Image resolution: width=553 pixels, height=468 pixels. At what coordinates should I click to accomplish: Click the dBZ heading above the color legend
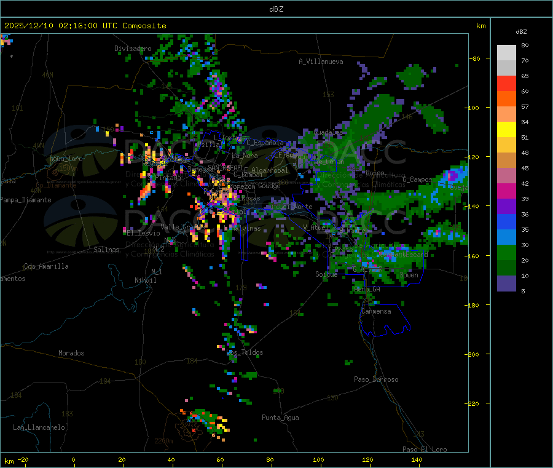521,32
